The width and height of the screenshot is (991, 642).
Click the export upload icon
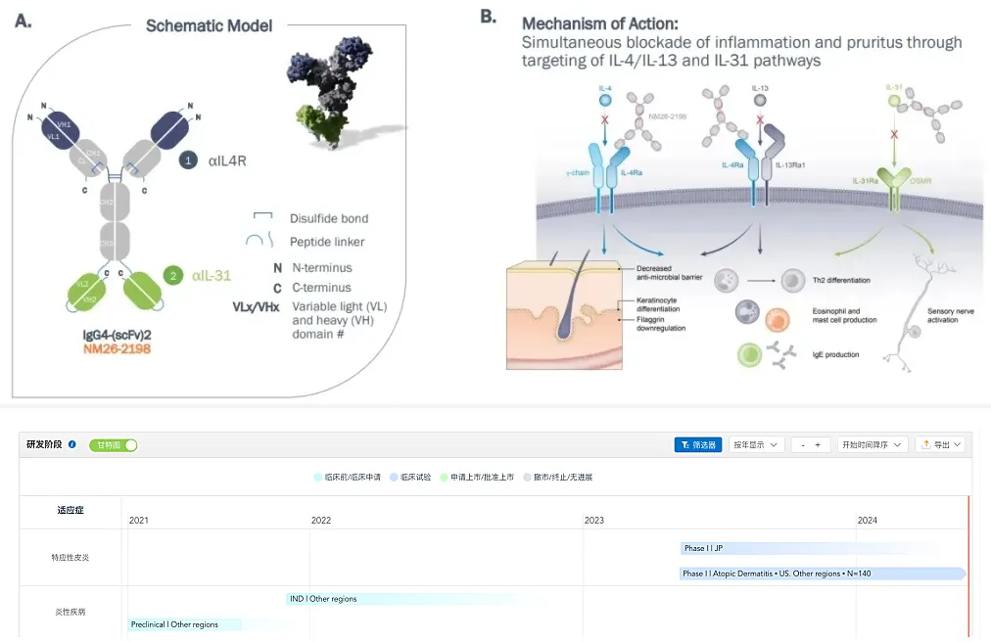click(x=926, y=444)
